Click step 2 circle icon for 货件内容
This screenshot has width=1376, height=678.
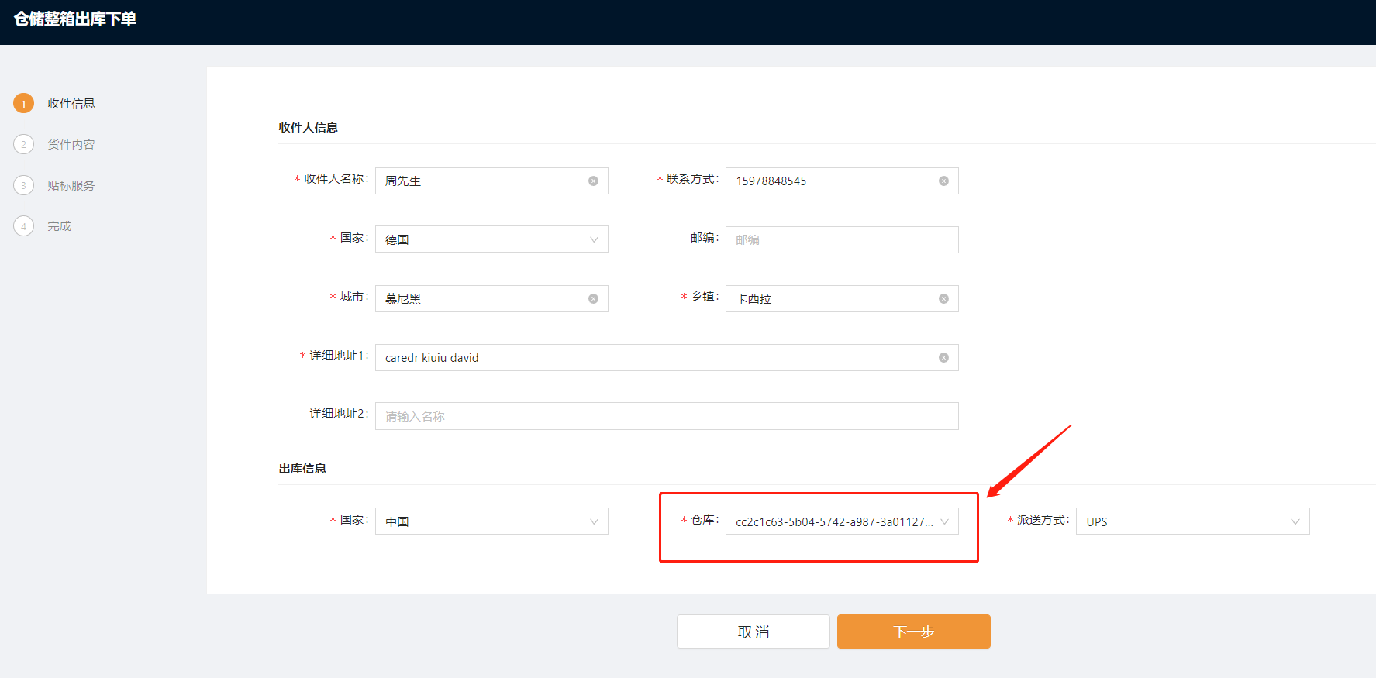click(x=23, y=145)
